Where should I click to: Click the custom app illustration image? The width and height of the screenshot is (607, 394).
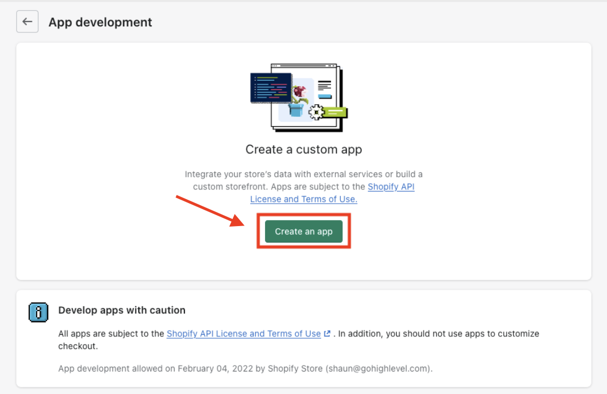tap(299, 98)
